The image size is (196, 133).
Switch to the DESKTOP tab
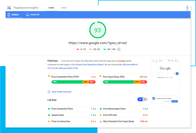(33, 15)
